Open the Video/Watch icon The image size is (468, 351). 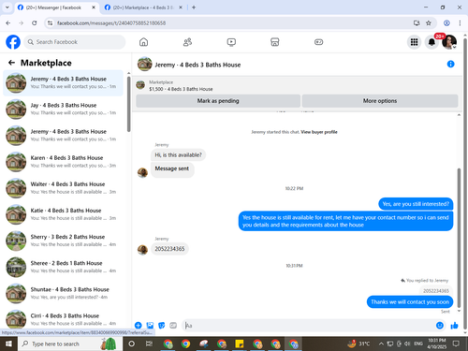[231, 42]
